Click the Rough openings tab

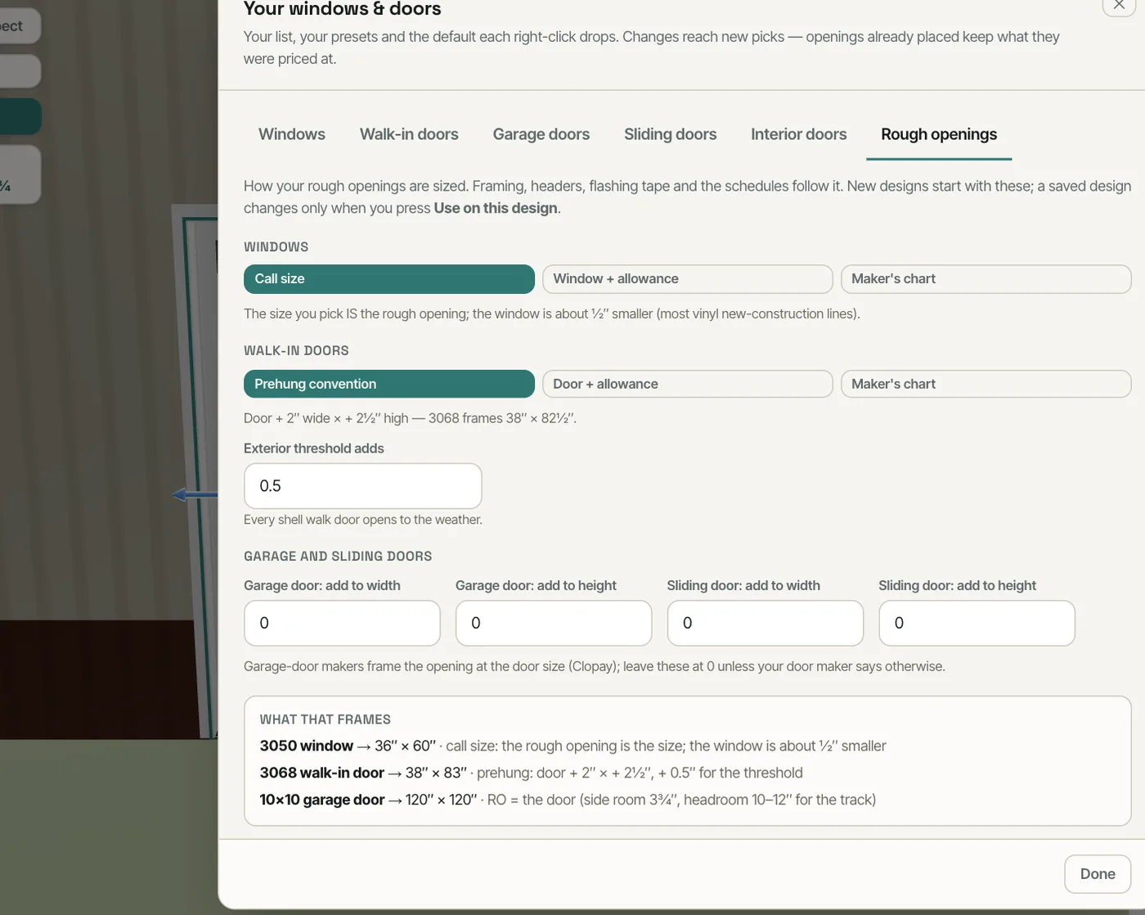939,134
